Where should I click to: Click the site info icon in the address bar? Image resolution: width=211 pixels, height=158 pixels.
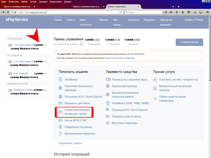click(x=12, y=12)
